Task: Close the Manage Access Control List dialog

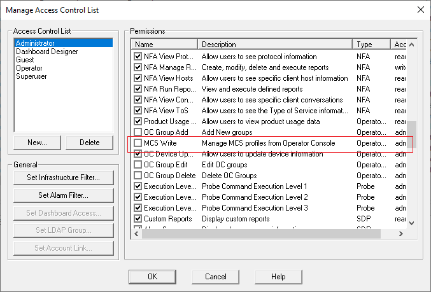Action: [420, 10]
